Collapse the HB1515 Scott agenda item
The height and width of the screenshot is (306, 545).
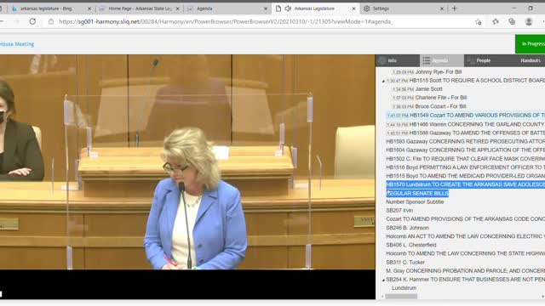(383, 81)
